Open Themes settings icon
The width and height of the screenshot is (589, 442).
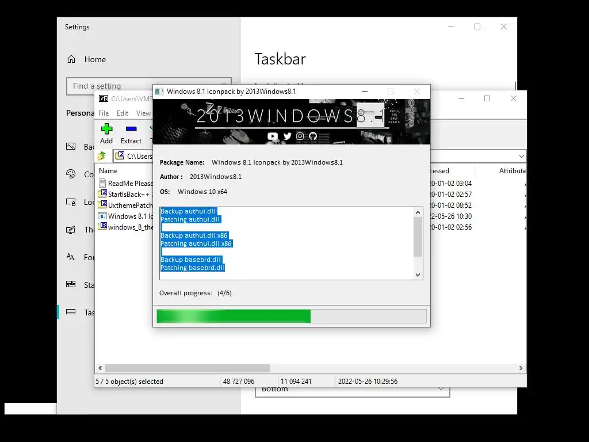pos(71,229)
